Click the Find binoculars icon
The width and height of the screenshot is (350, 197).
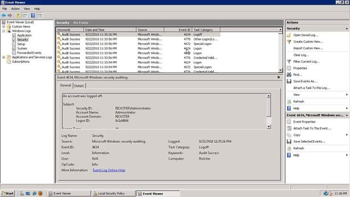click(x=289, y=74)
